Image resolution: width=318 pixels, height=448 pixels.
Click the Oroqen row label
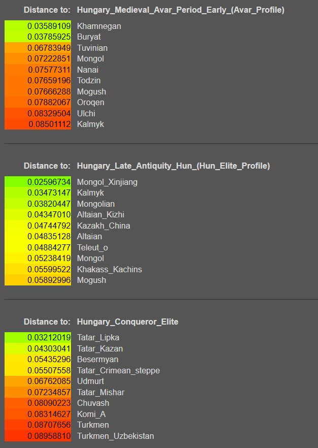(90, 102)
